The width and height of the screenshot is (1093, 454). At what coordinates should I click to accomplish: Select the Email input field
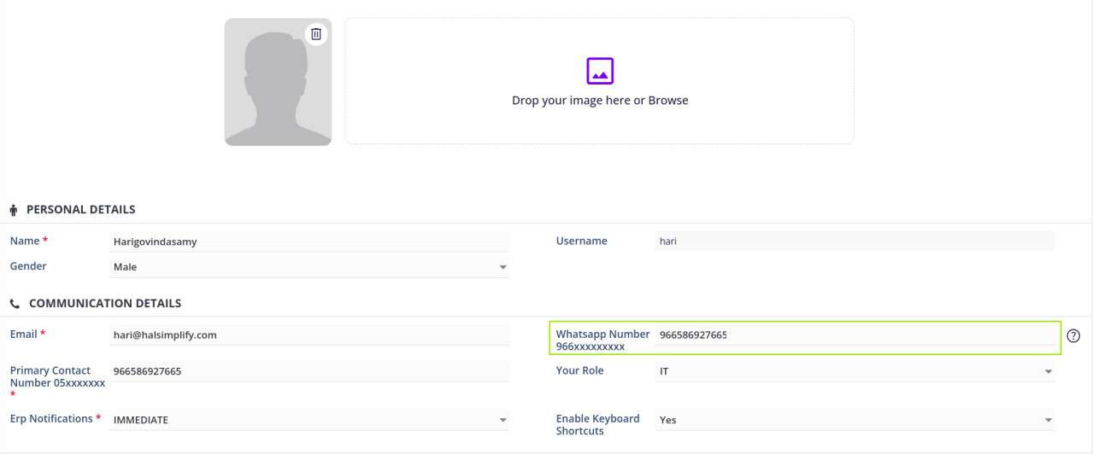tap(309, 335)
